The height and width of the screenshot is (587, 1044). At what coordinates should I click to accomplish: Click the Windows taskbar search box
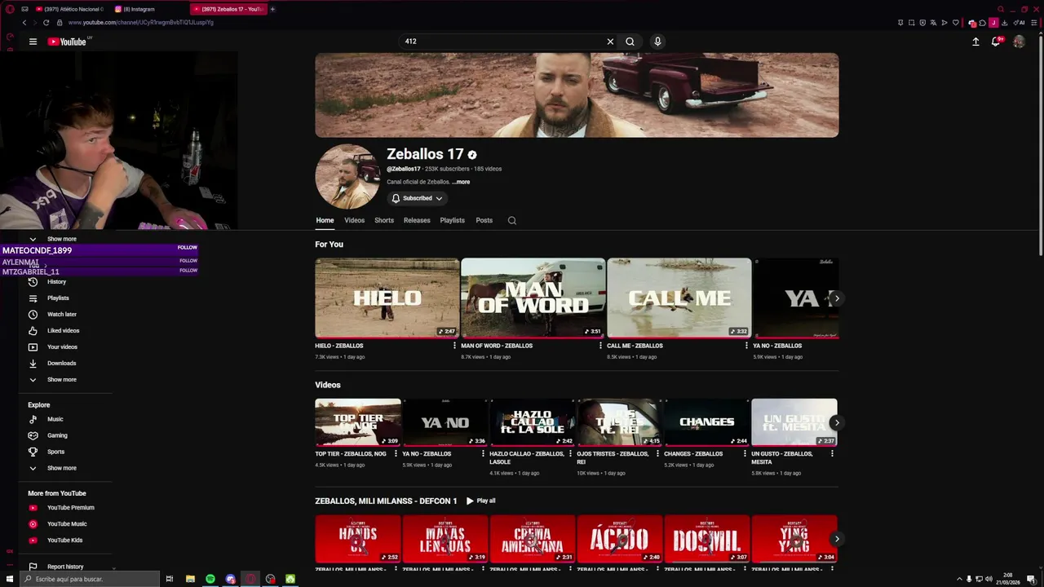(88, 579)
